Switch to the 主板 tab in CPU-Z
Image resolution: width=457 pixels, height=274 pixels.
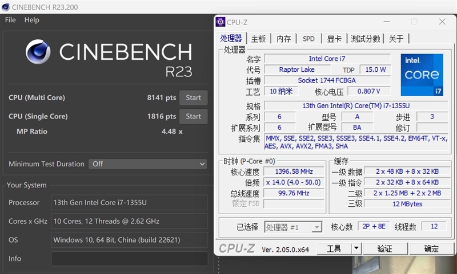258,39
